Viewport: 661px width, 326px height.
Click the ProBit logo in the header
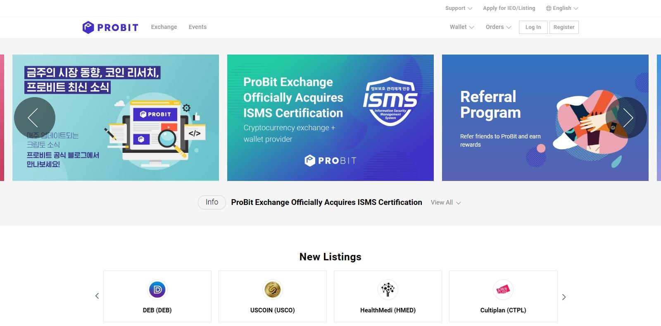110,27
